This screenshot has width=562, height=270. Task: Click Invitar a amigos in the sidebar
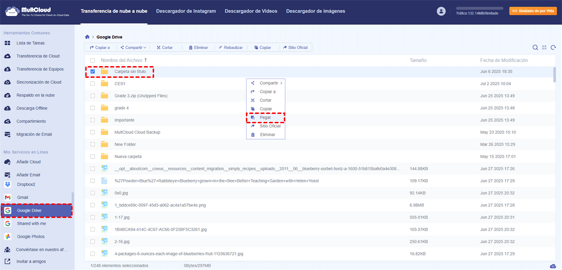(31, 262)
